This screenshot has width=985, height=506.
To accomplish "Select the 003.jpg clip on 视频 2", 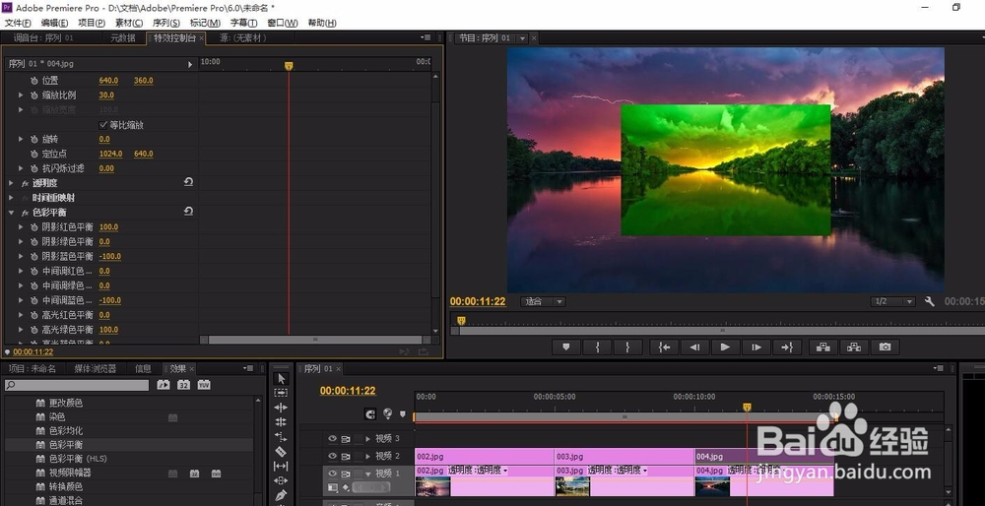I will pos(624,457).
